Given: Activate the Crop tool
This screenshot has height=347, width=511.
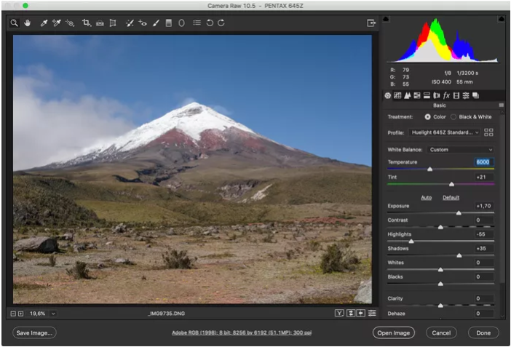Looking at the screenshot, I should coord(87,23).
